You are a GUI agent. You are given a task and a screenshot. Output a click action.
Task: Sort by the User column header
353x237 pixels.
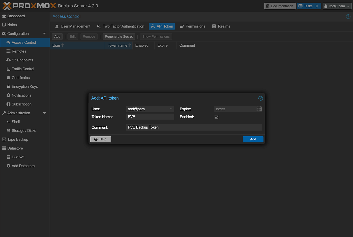point(77,46)
